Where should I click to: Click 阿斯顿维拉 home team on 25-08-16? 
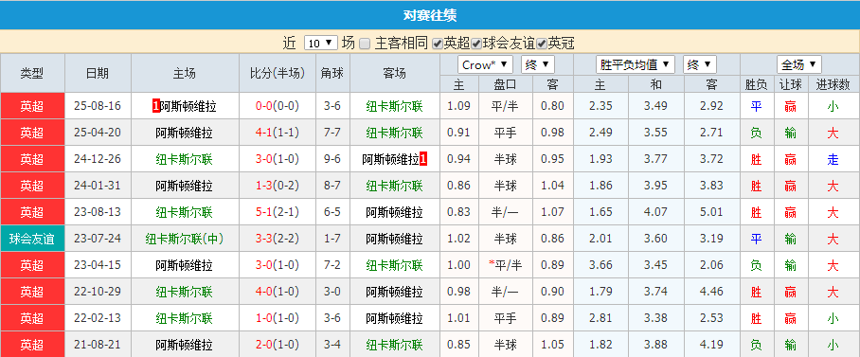coord(188,106)
